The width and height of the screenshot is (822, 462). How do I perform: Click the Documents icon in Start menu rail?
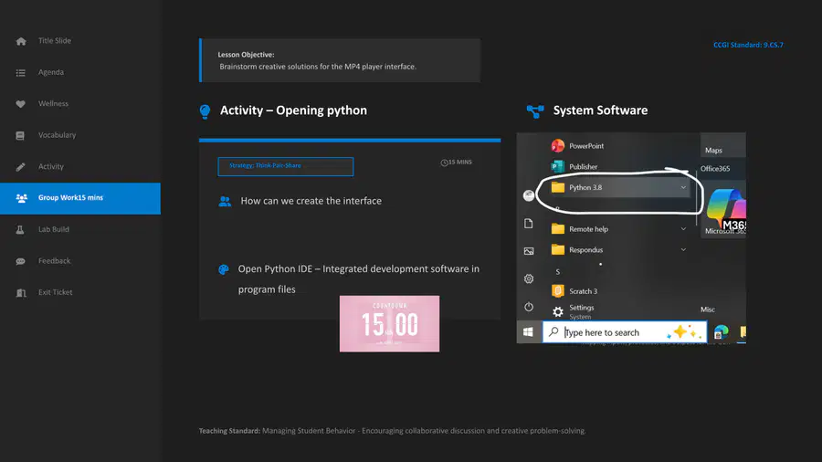tap(529, 224)
